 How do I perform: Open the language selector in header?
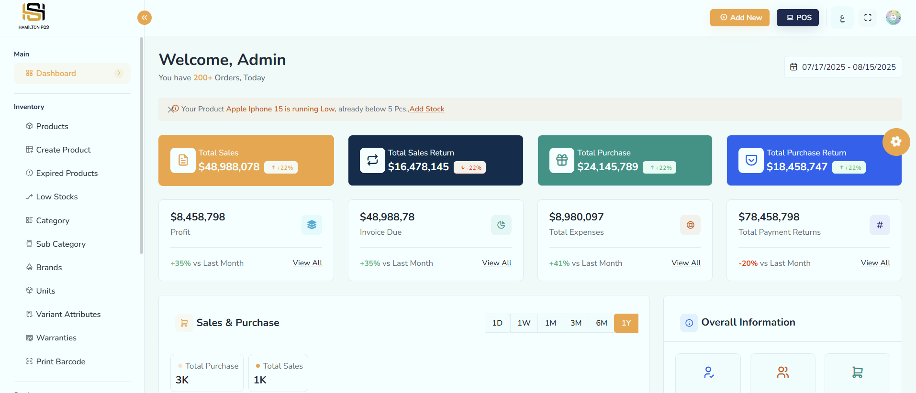point(842,18)
